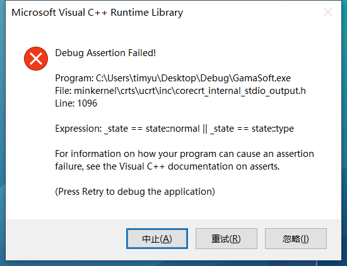Screen dimensions: 347x266
Task: Click the Press Retry to debug hint
Action: [135, 192]
